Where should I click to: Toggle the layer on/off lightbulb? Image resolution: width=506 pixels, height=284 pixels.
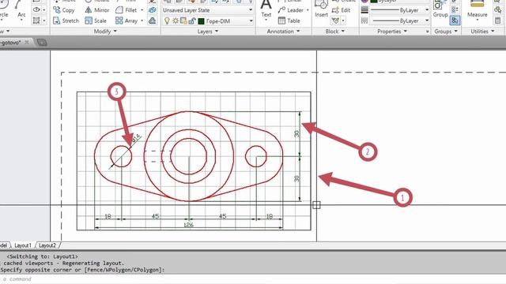(167, 21)
